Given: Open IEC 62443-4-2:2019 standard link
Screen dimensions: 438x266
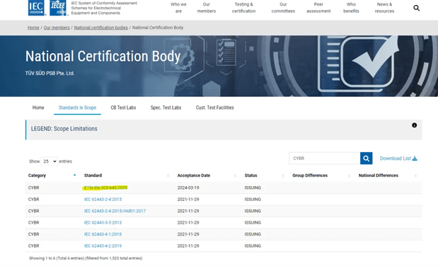Looking at the screenshot, I should coord(103,246).
